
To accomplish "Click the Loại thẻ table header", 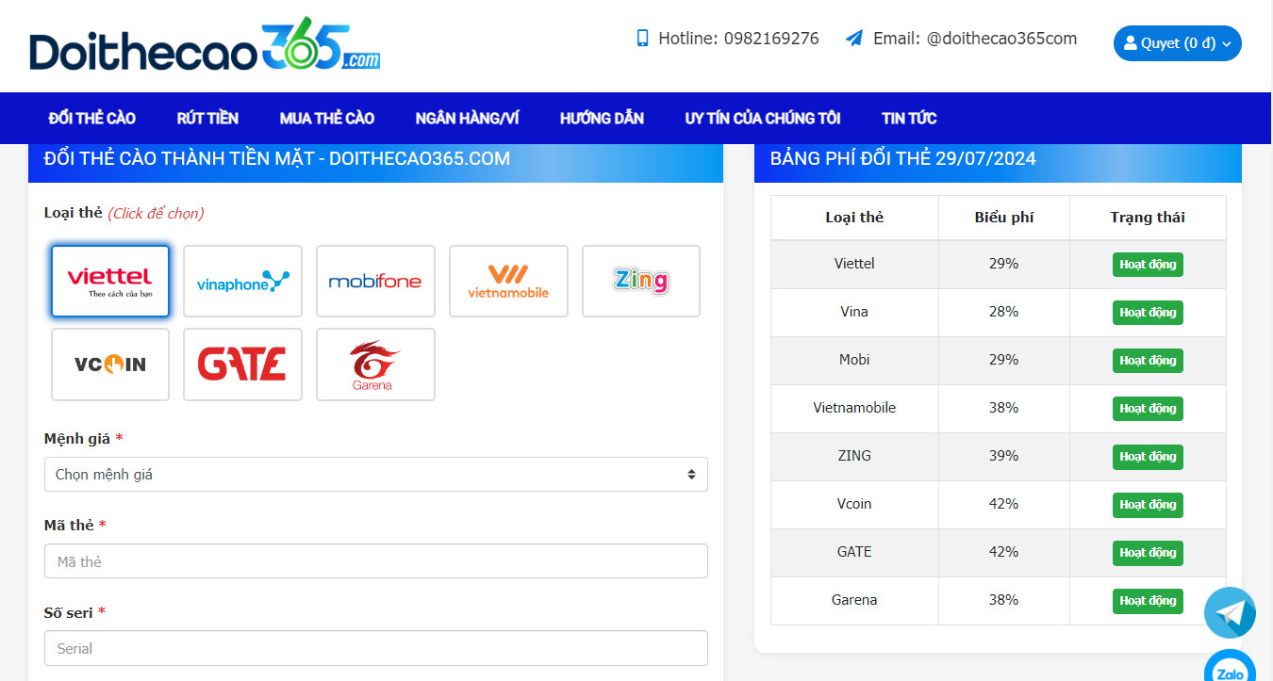I will [x=854, y=218].
